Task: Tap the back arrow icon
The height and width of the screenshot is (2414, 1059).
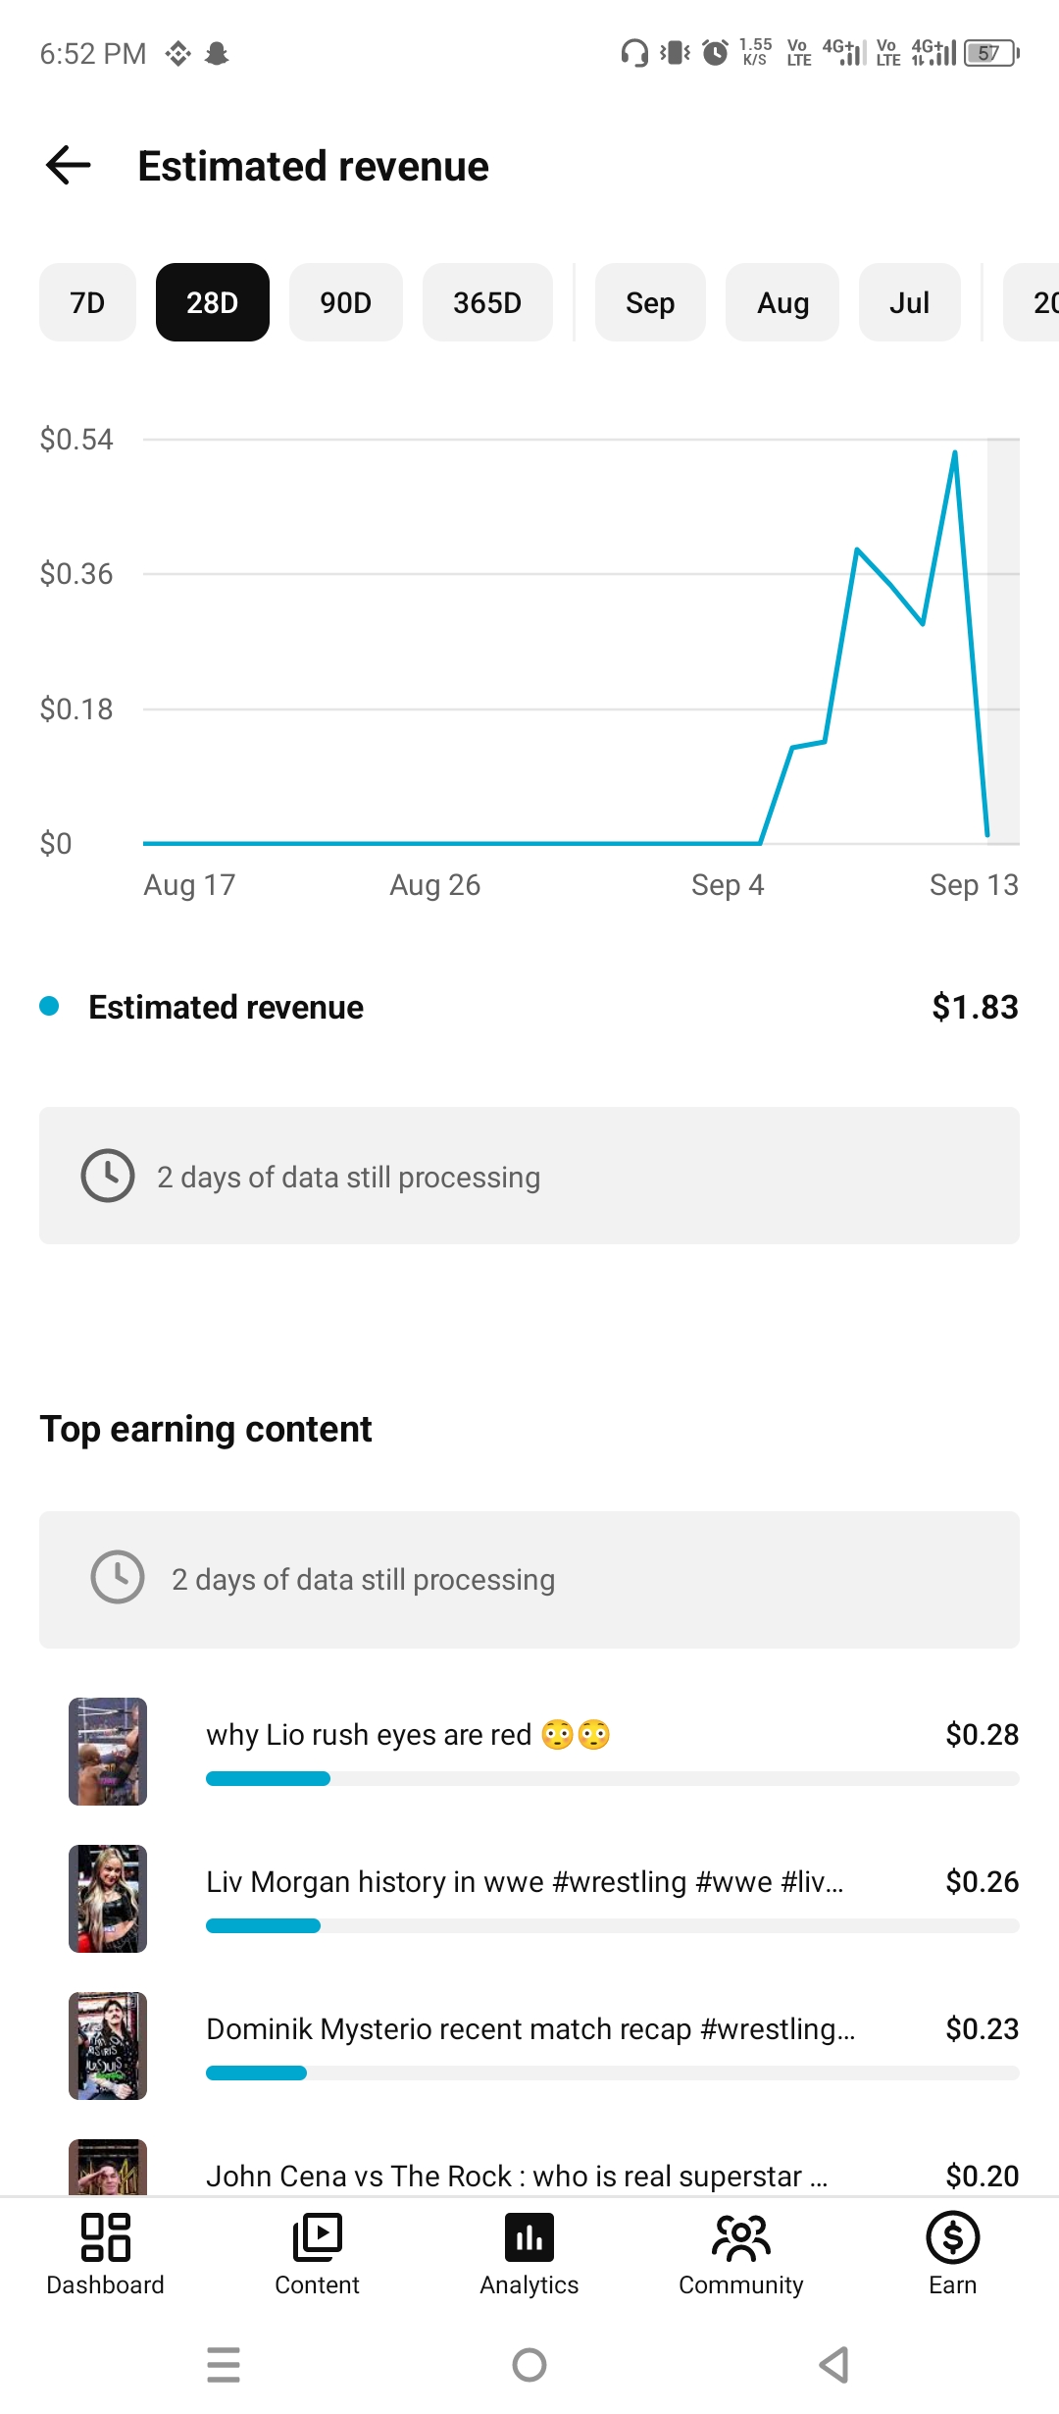Action: (x=69, y=165)
